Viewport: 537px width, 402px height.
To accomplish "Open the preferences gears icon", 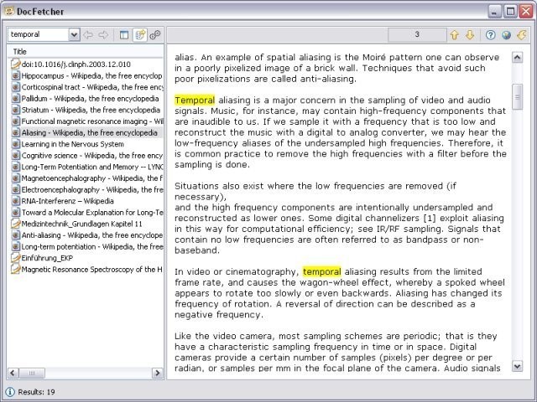I will (x=155, y=35).
